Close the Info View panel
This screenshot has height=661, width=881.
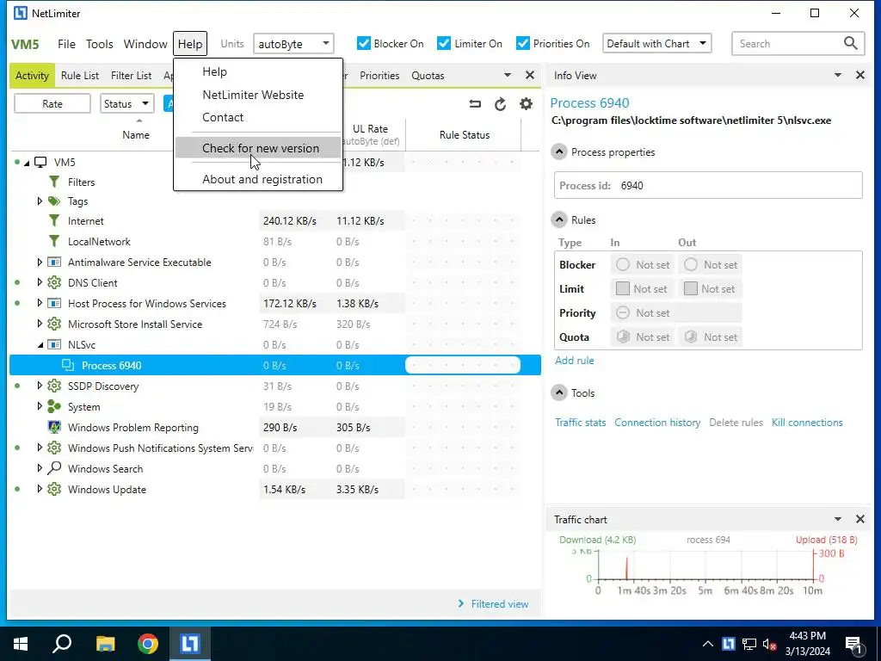point(859,75)
